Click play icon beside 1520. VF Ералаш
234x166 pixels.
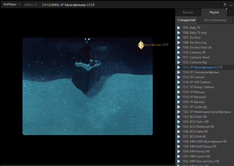179,102
